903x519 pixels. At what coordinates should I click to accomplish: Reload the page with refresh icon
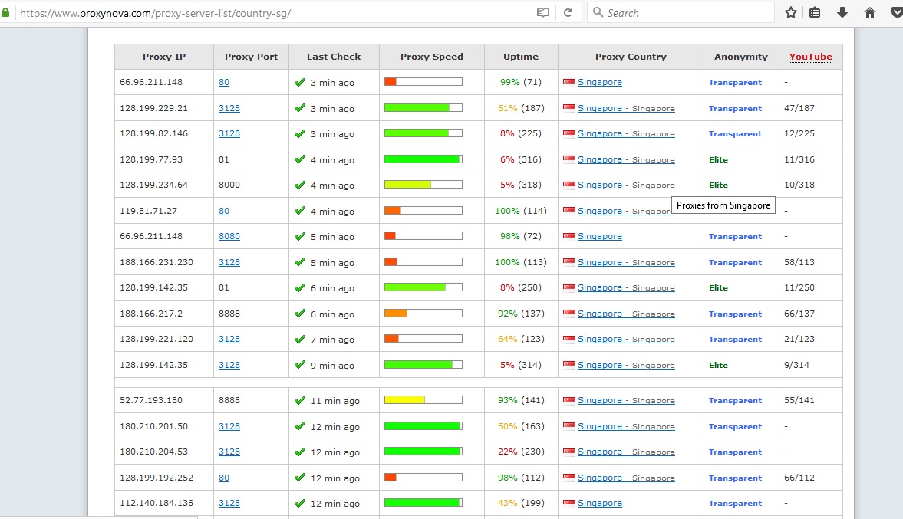coord(568,13)
